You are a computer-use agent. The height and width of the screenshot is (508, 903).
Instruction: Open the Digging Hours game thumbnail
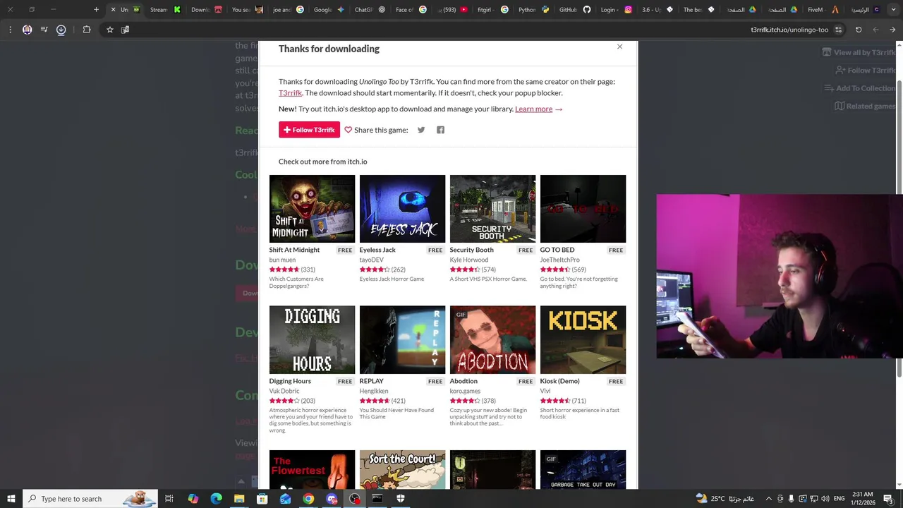pyautogui.click(x=312, y=339)
